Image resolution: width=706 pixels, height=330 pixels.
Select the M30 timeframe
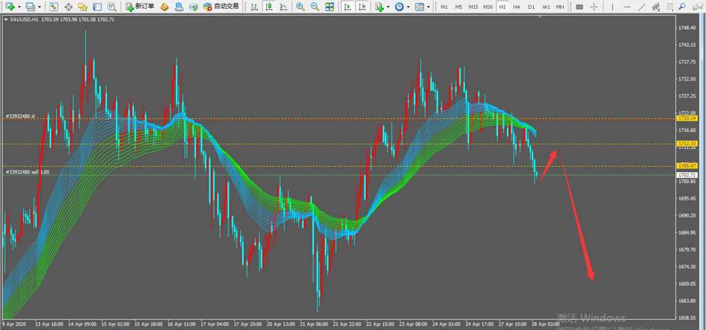pyautogui.click(x=488, y=7)
